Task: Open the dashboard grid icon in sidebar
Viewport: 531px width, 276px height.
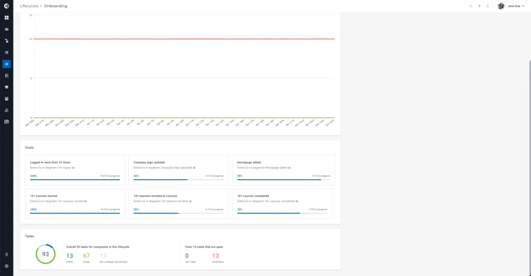Action: coord(6,18)
